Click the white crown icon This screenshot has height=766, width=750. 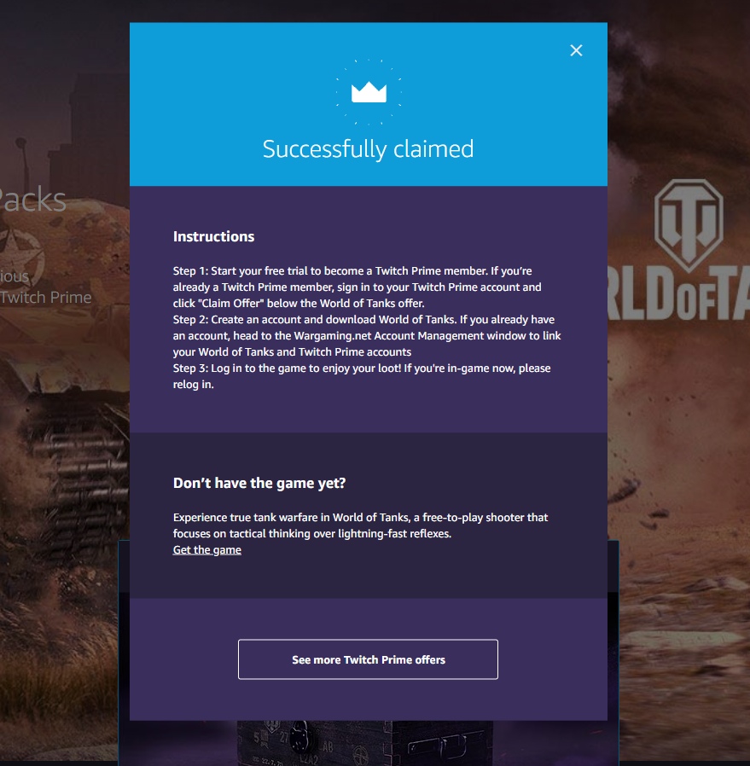369,92
